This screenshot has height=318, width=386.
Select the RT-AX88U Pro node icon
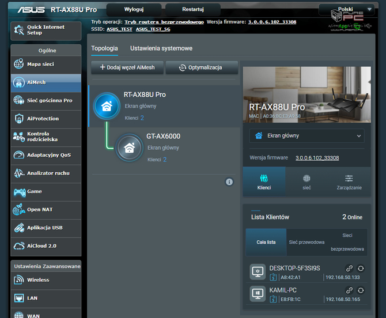pos(107,106)
